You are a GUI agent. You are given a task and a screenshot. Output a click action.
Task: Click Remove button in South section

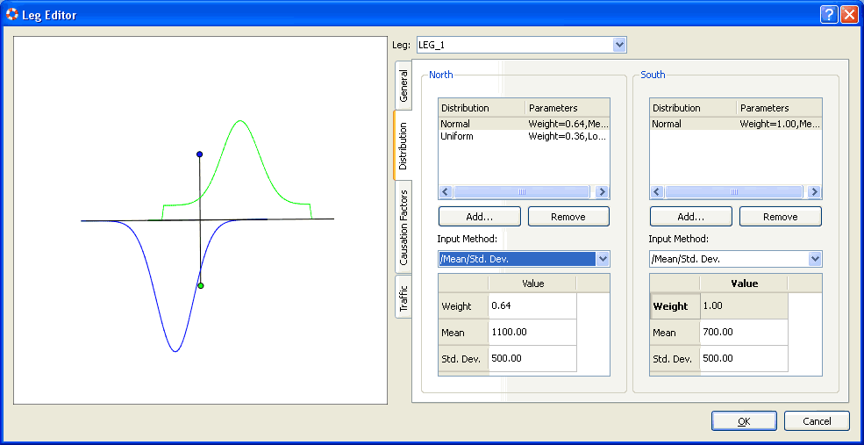point(780,217)
